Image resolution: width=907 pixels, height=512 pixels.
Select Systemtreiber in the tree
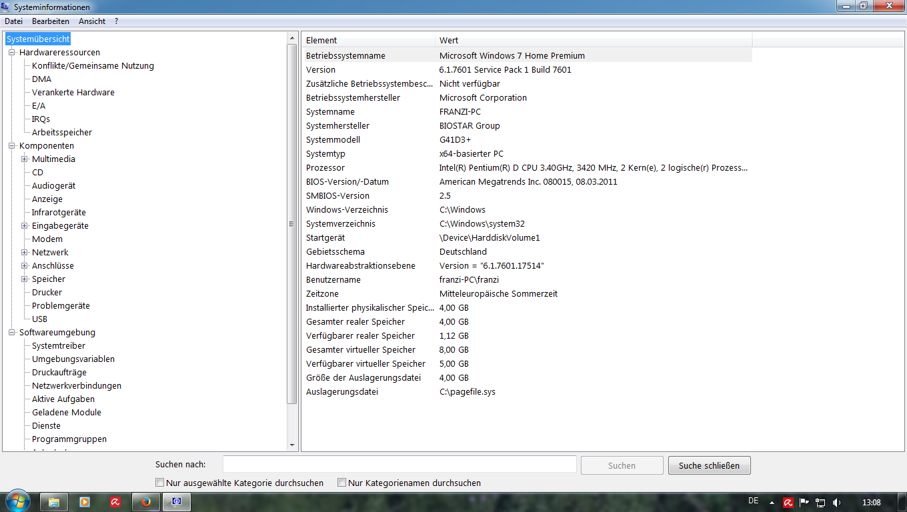[x=59, y=345]
